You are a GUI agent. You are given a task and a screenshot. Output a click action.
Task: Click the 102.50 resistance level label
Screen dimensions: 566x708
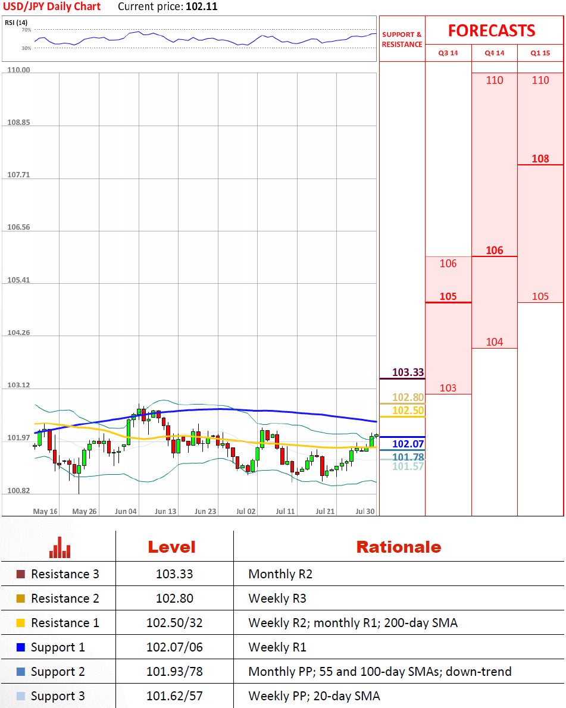point(408,411)
